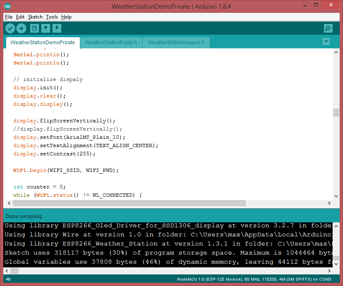
Task: Click the editor horizontal scrollbar thumb
Action: 129,203
